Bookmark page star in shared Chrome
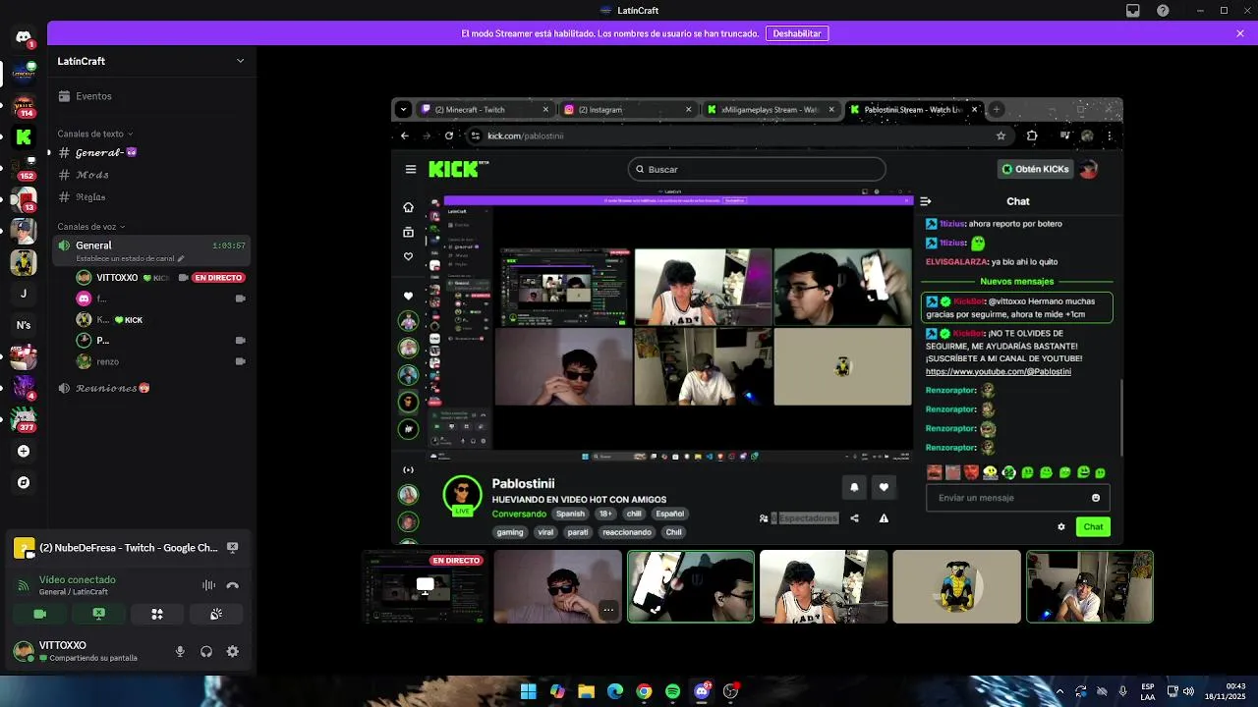The width and height of the screenshot is (1258, 707). pyautogui.click(x=1001, y=136)
